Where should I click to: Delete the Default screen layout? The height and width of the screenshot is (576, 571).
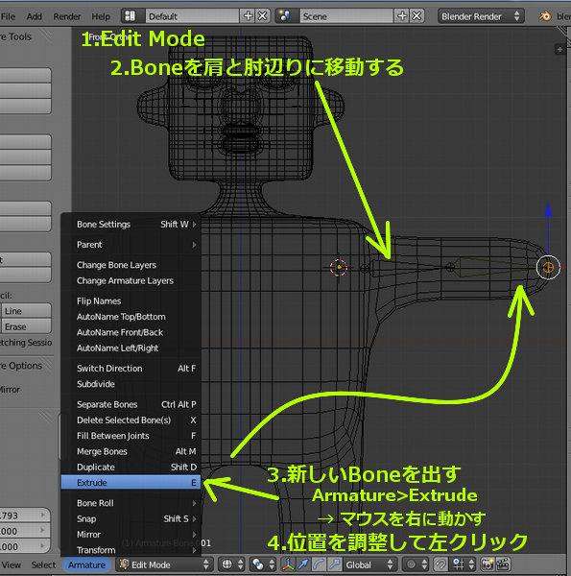tap(263, 16)
